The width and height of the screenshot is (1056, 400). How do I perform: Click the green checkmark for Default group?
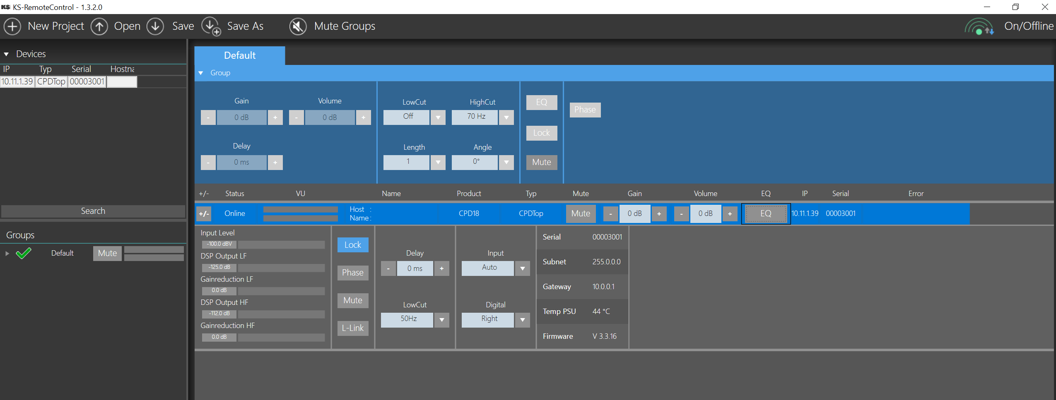pyautogui.click(x=24, y=253)
